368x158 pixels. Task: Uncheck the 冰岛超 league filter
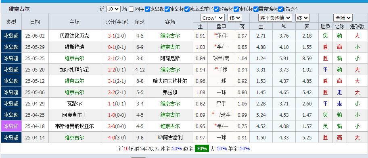pyautogui.click(x=148, y=9)
